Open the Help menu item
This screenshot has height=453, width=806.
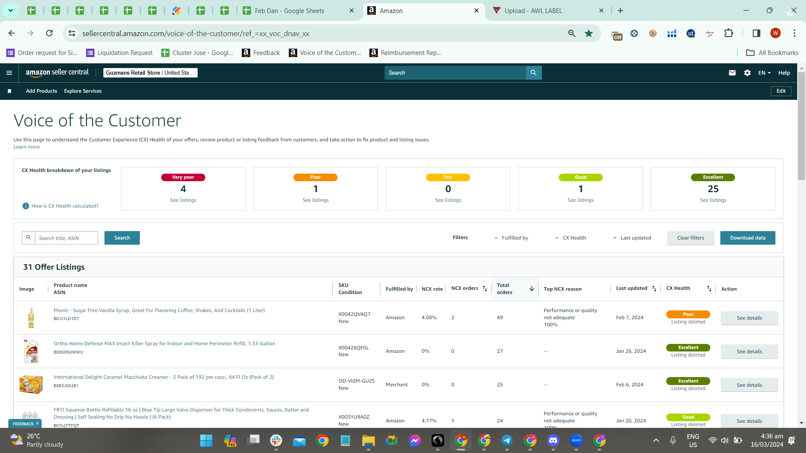(784, 73)
